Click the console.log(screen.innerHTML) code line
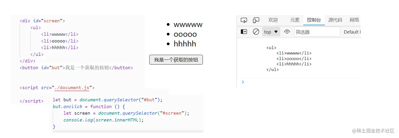The width and height of the screenshot is (399, 138). (x=103, y=120)
